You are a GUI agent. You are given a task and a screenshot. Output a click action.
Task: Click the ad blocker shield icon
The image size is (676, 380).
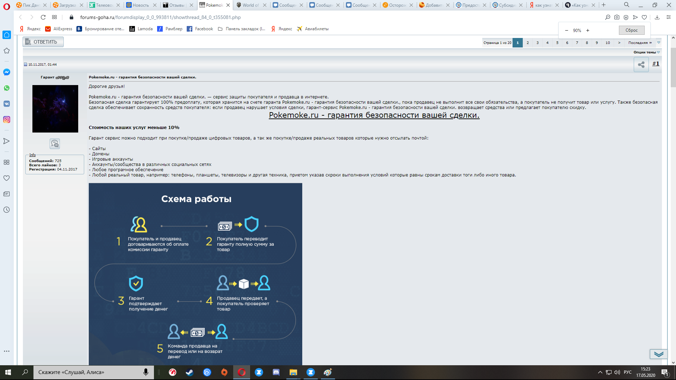[x=626, y=17]
